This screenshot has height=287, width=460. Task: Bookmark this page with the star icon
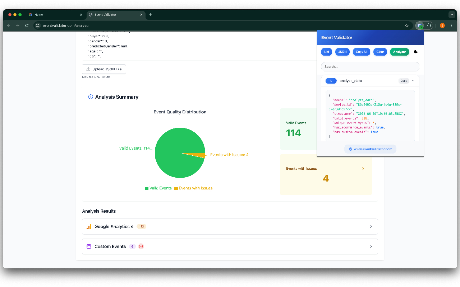[x=407, y=25]
